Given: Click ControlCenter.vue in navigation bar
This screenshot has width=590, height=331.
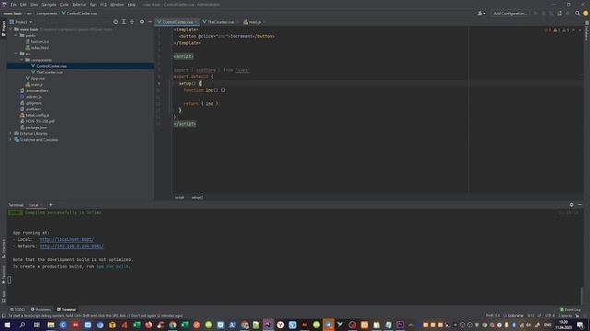Looking at the screenshot, I should pos(79,13).
